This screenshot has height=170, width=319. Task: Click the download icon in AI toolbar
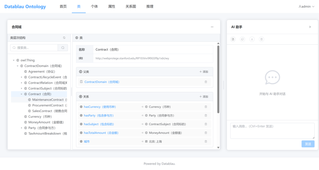click(252, 39)
